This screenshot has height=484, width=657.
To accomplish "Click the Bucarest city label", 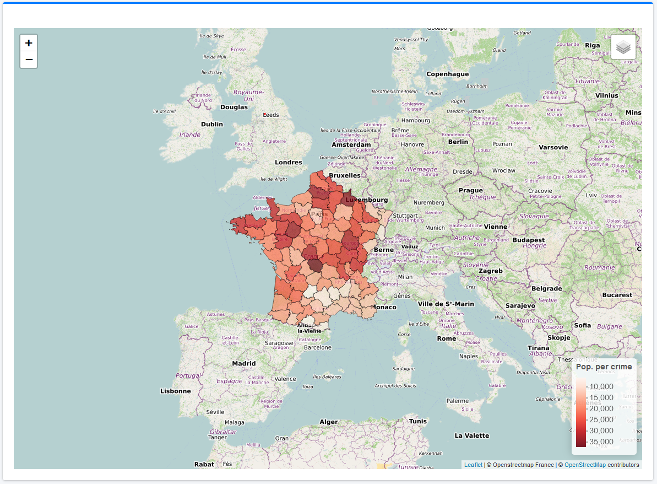I will [x=617, y=295].
